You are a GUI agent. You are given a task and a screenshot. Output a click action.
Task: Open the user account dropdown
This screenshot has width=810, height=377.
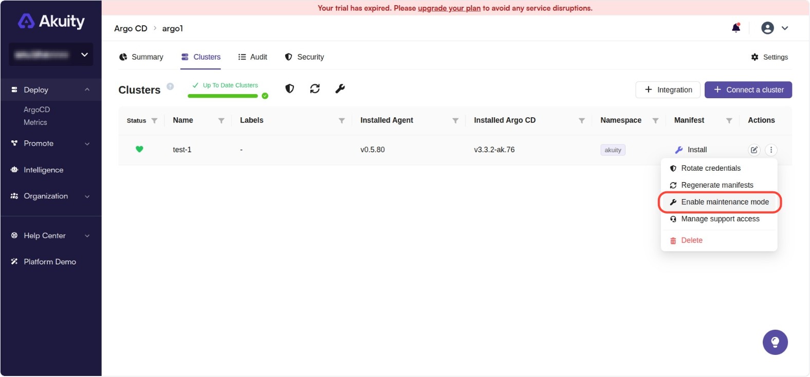click(x=775, y=28)
